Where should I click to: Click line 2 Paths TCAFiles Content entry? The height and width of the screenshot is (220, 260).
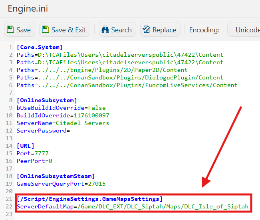(x=120, y=55)
